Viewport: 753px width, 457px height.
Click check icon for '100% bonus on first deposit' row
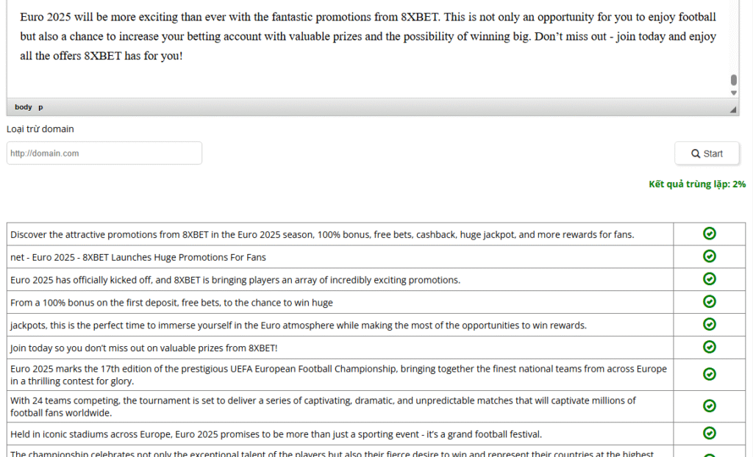tap(709, 302)
